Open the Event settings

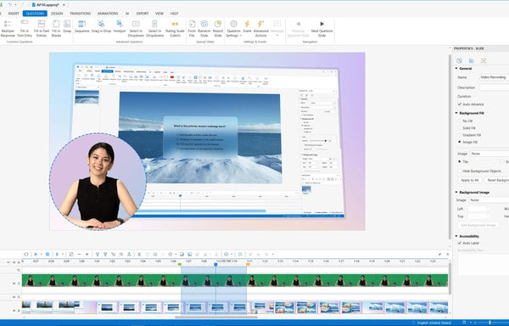(247, 26)
